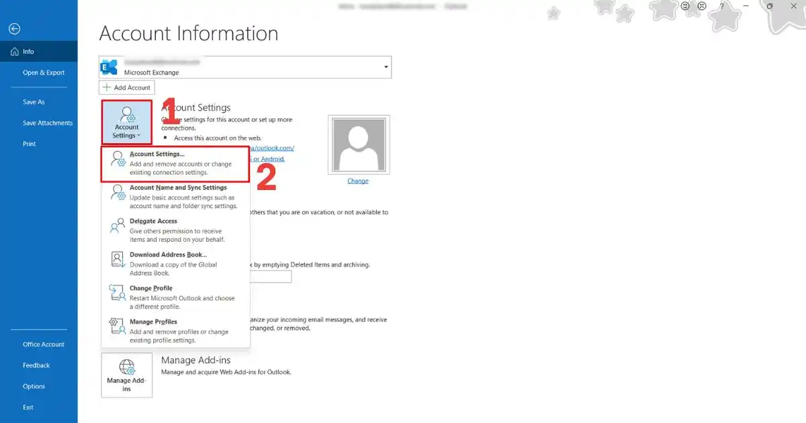Click the Info home icon
The width and height of the screenshot is (806, 423).
[x=14, y=52]
